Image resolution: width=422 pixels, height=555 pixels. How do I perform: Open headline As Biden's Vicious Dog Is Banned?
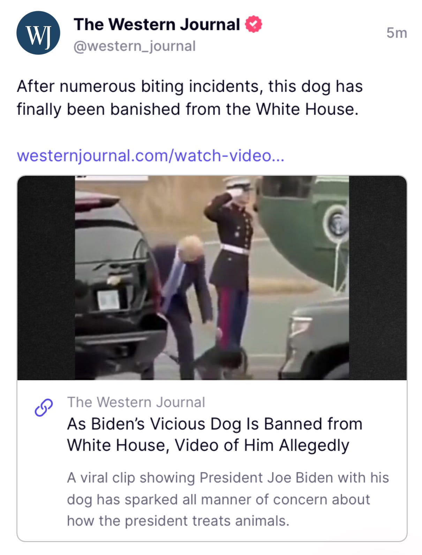click(x=215, y=424)
